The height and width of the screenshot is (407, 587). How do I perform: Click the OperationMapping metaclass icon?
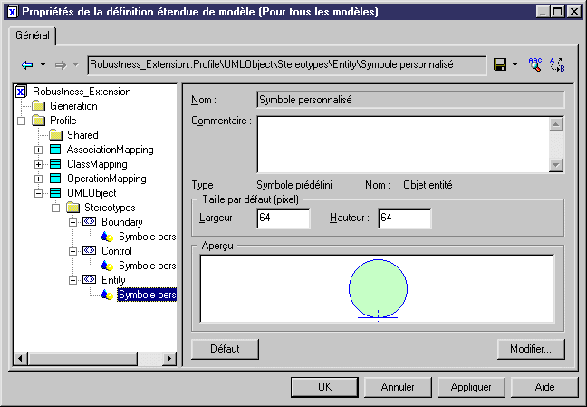[55, 178]
